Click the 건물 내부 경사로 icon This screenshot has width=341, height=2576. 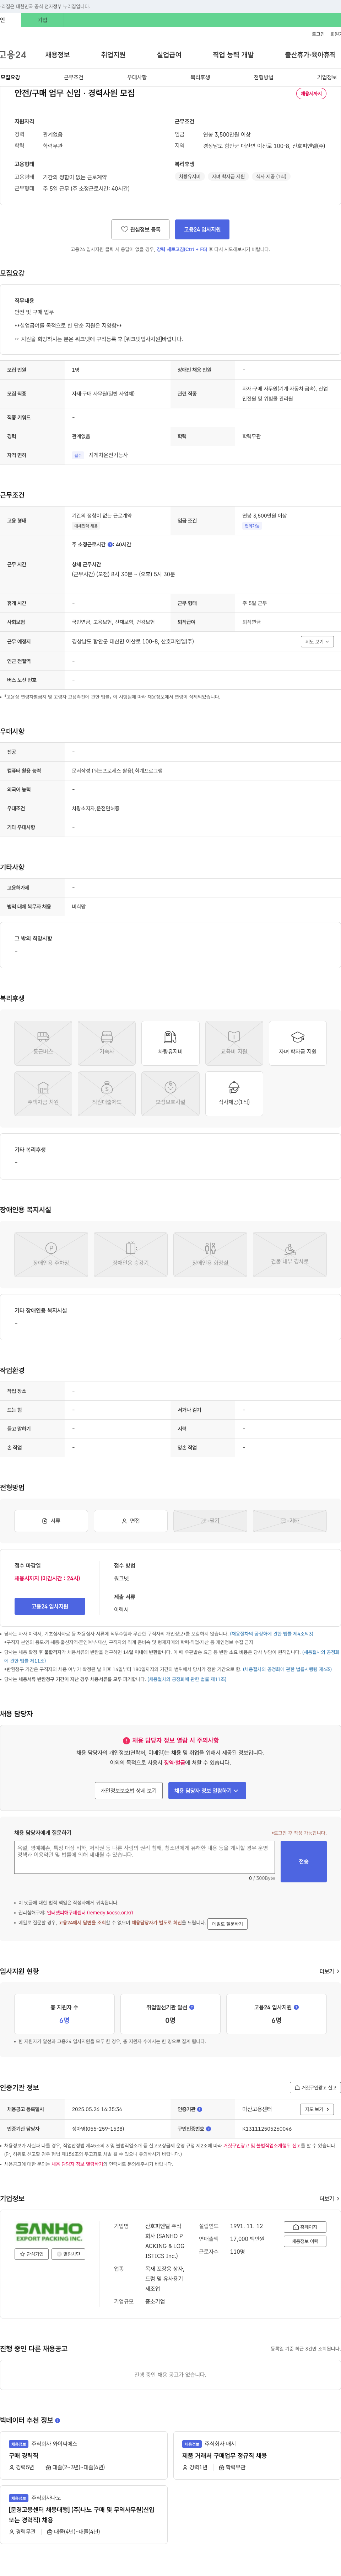[290, 1254]
